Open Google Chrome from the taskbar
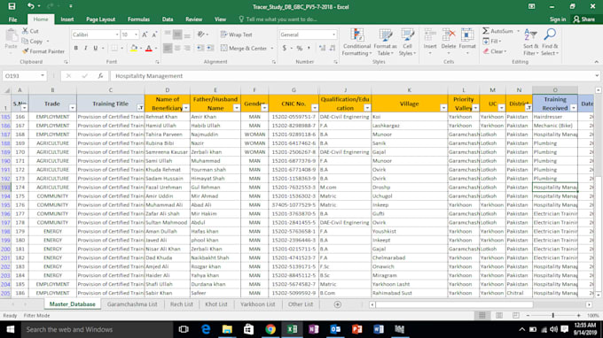Viewport: 603px width, 338px height. pos(270,329)
